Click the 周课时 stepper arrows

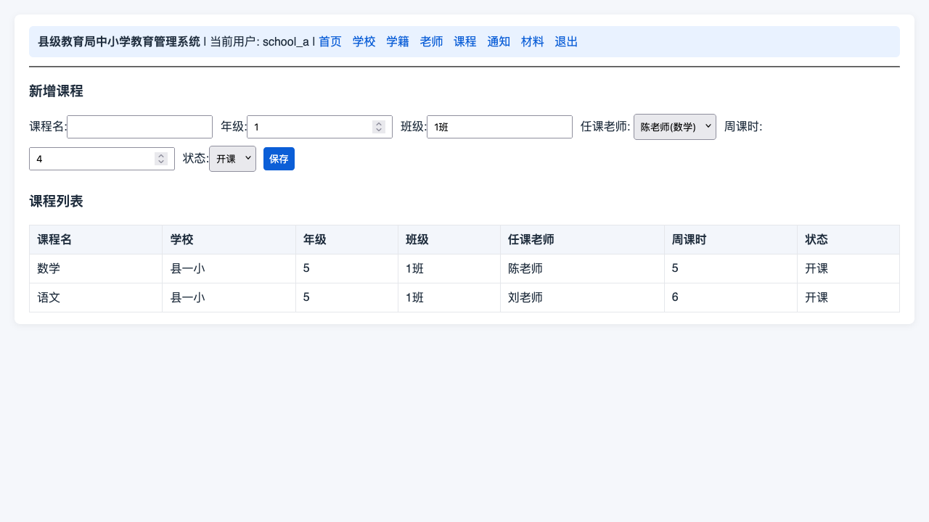pyautogui.click(x=161, y=159)
